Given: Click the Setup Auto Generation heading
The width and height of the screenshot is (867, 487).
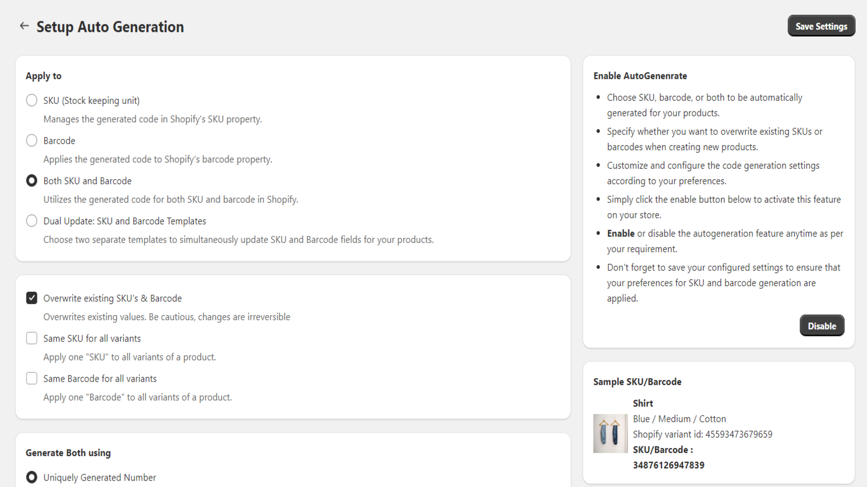Looking at the screenshot, I should coord(110,26).
